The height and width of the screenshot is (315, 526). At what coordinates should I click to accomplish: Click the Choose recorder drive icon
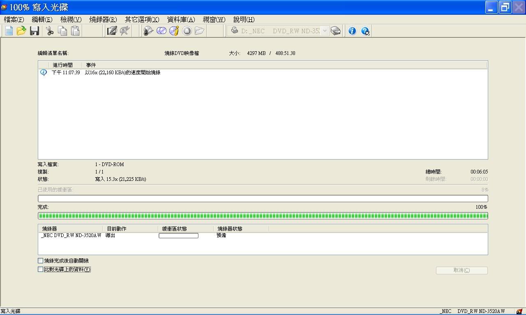336,31
